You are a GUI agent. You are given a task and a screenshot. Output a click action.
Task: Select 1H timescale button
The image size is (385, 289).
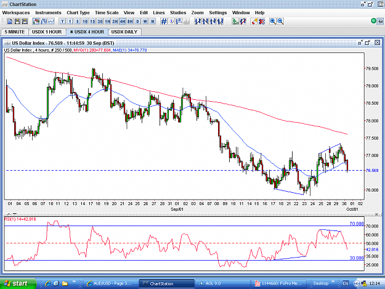108,22
